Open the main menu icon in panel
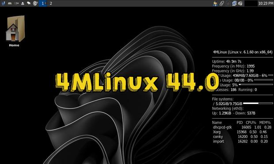The image size is (274, 164). click(x=4, y=3)
